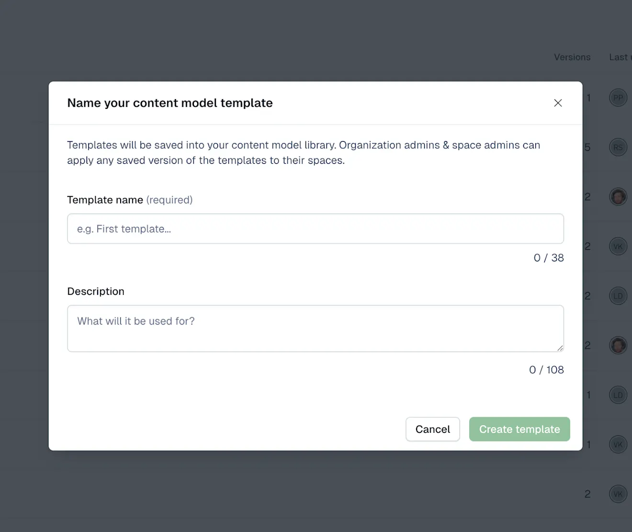Image resolution: width=632 pixels, height=532 pixels.
Task: Click the 0 / 38 character counter
Action: (x=549, y=258)
